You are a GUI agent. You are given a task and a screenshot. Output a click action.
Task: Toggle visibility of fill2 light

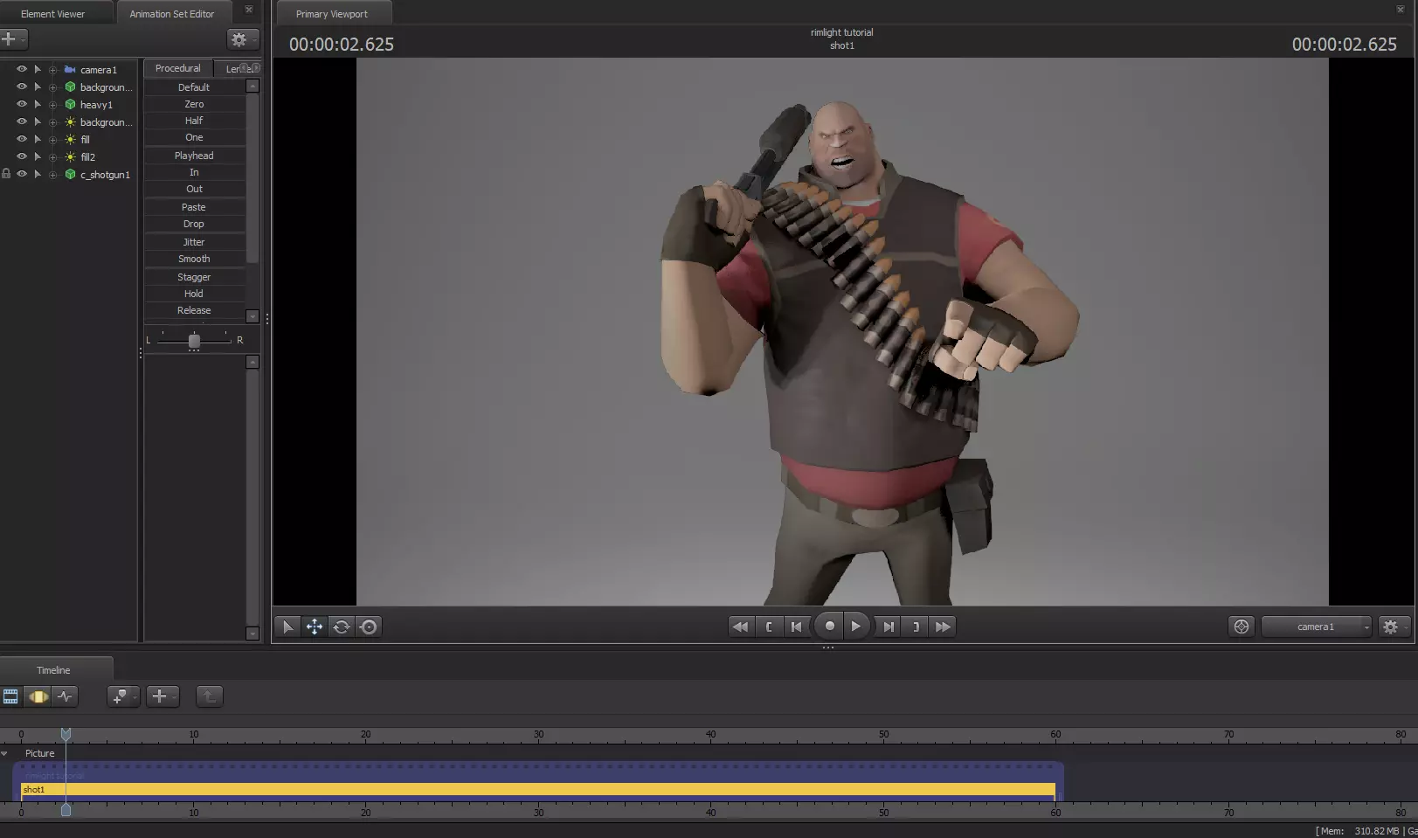(22, 156)
